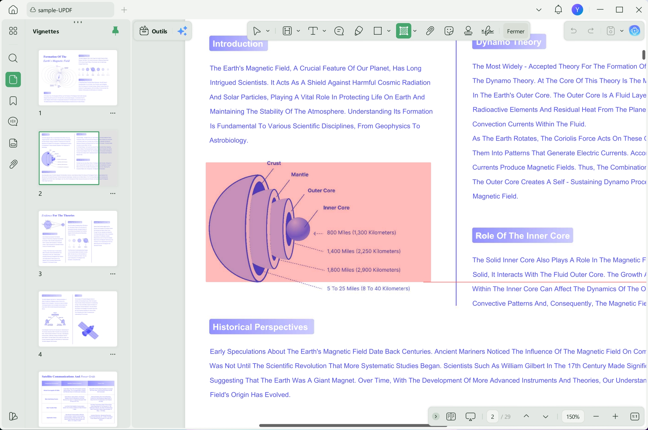Collapse the bottom page navigation bar
The width and height of the screenshot is (648, 430).
pos(436,417)
